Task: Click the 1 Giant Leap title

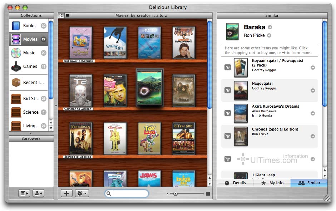Action: 263,175
